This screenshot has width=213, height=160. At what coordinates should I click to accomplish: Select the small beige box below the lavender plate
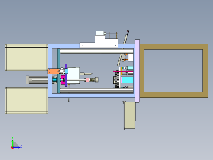pyautogui.click(x=129, y=115)
